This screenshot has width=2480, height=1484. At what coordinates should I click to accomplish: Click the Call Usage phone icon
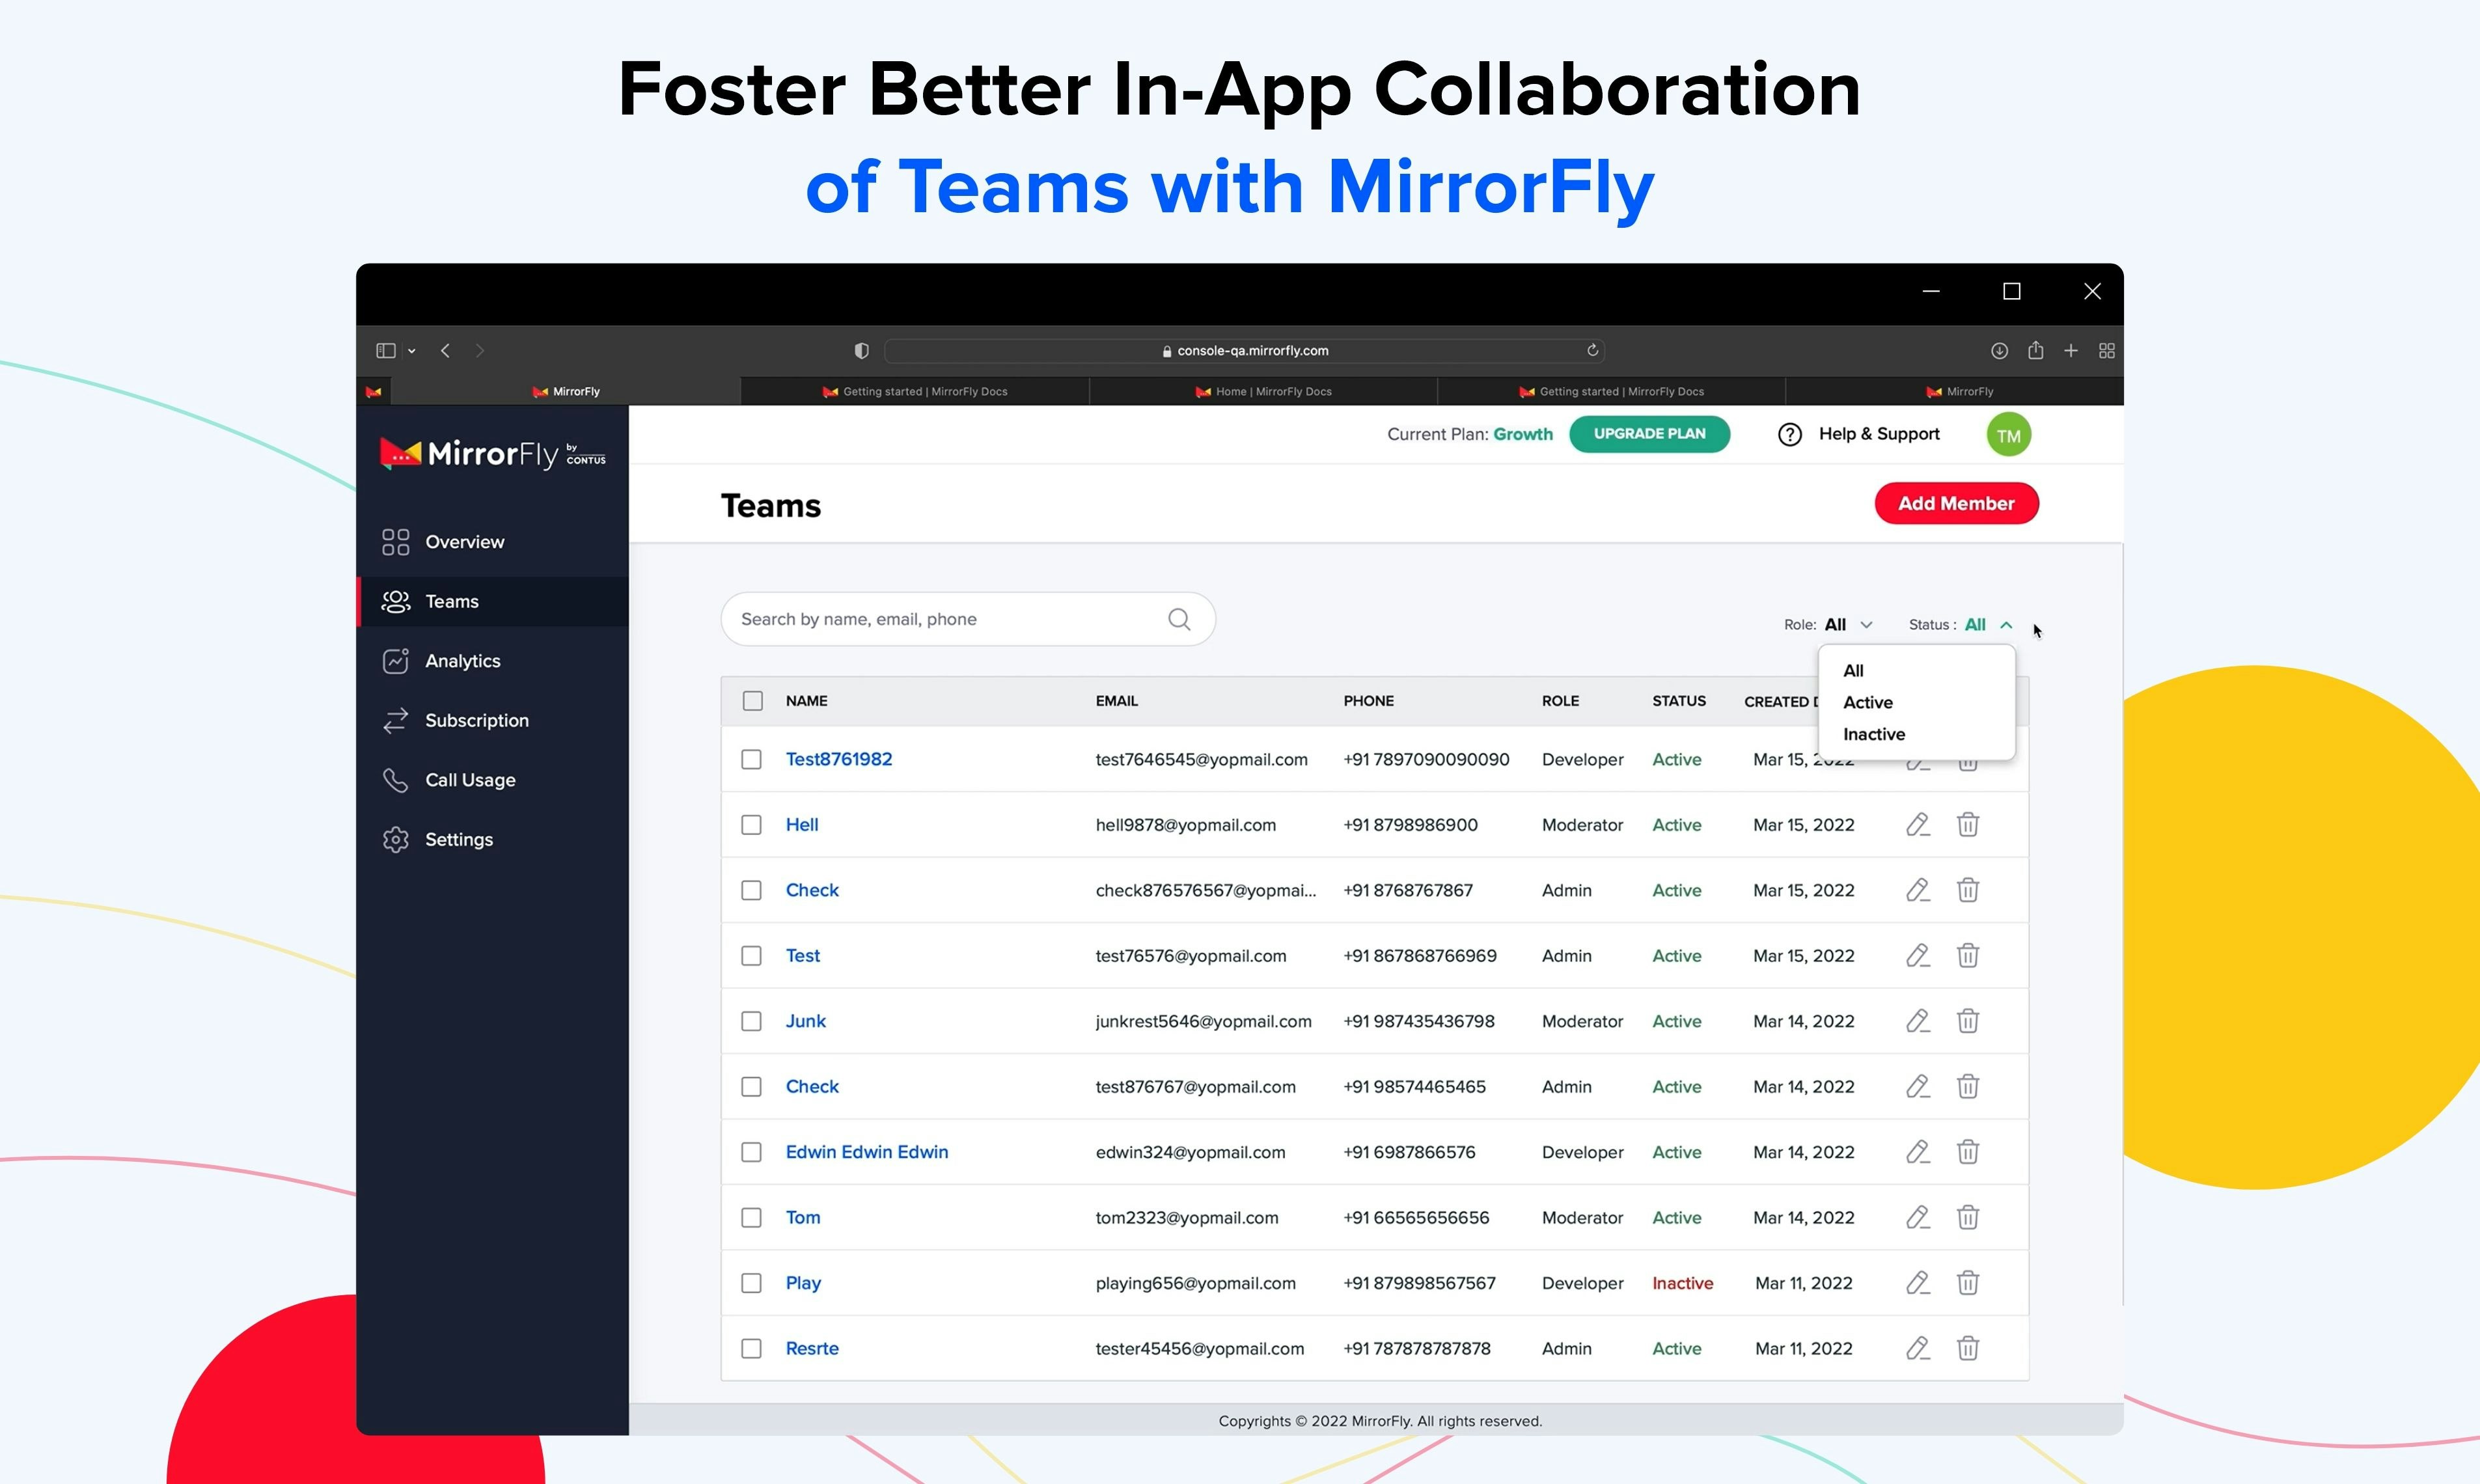[x=395, y=780]
